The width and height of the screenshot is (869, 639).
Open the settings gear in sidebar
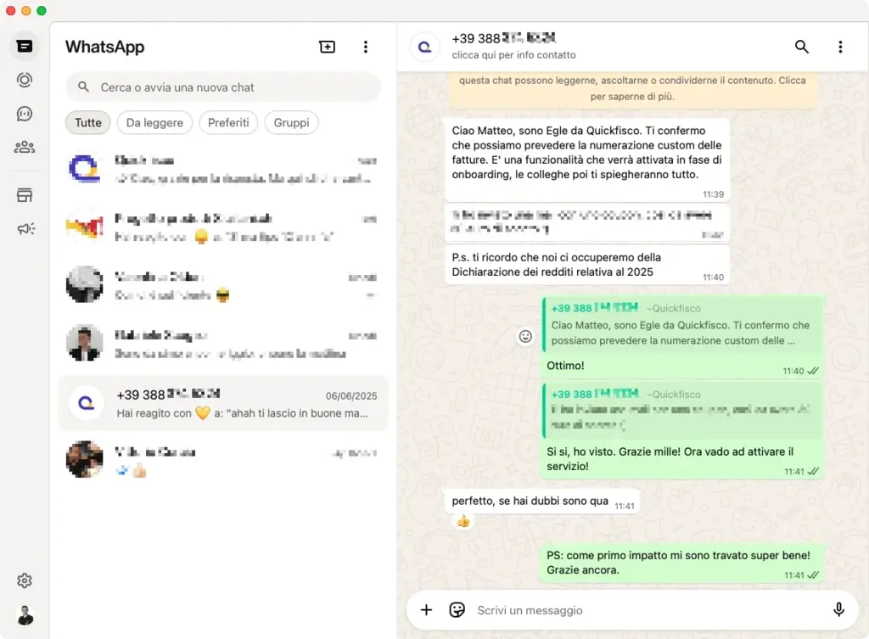click(25, 580)
